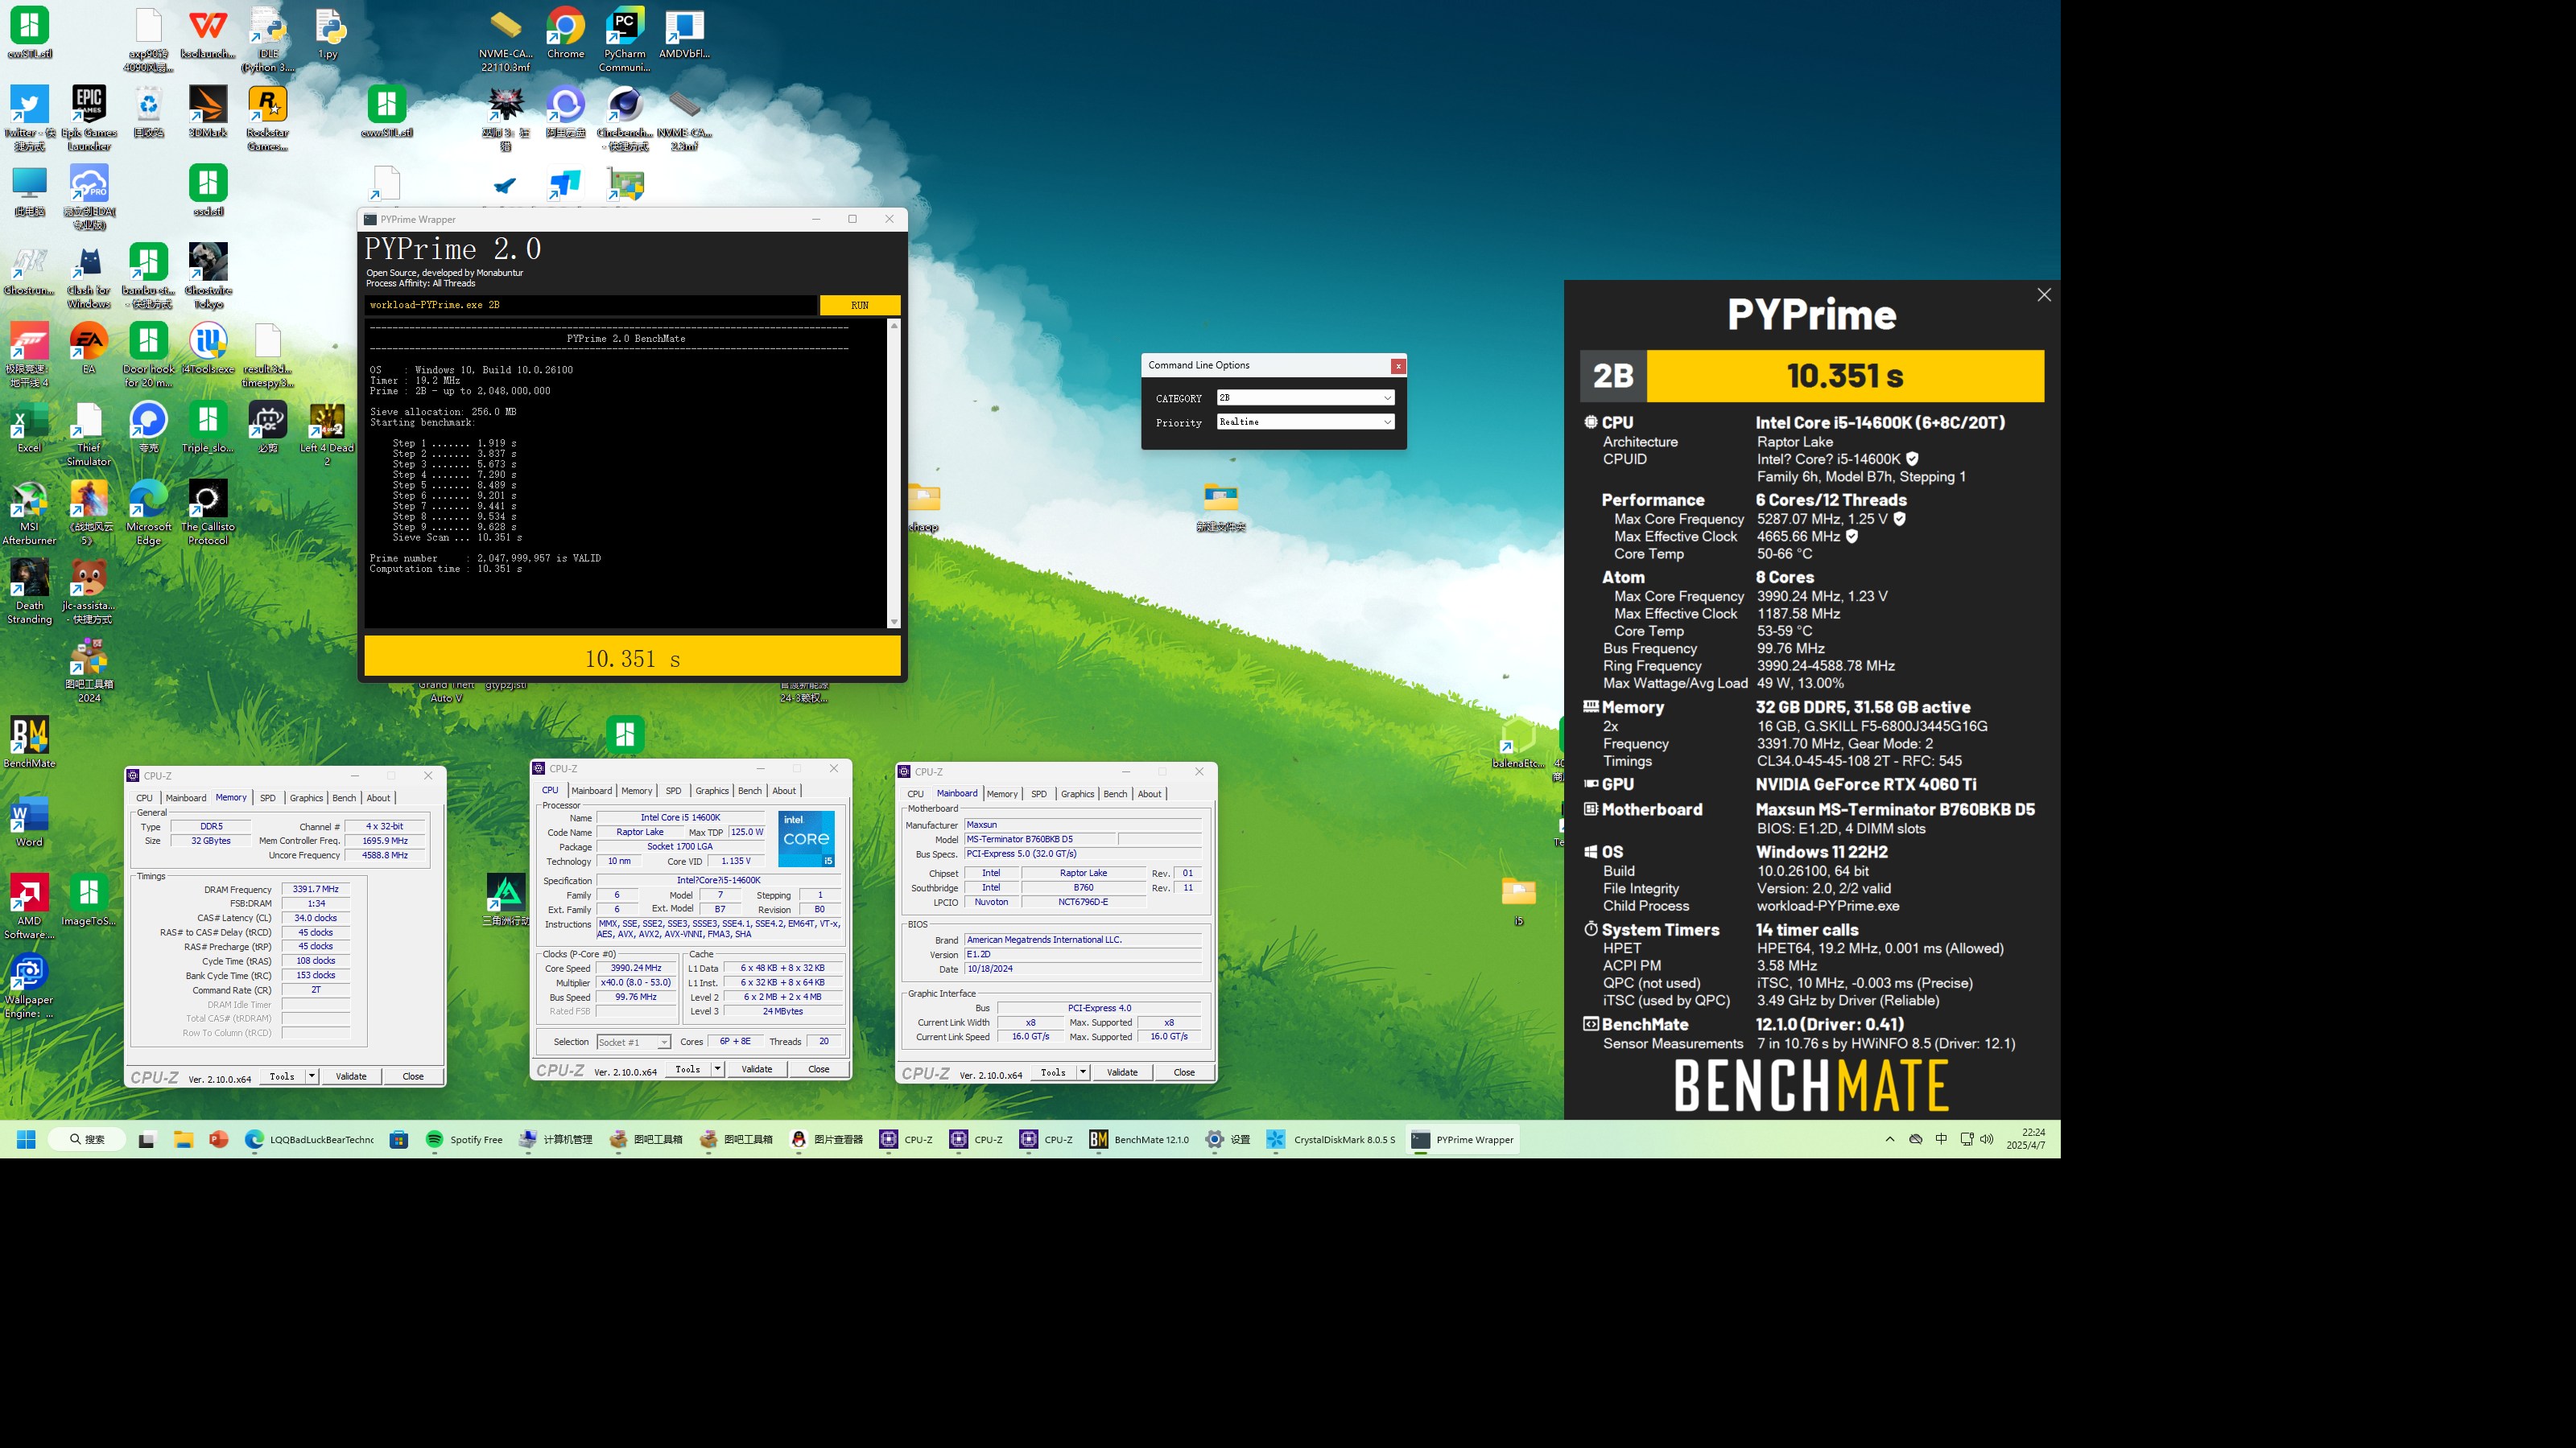This screenshot has height=1448, width=2576.
Task: Open the EA app desktop icon
Action: (89, 349)
